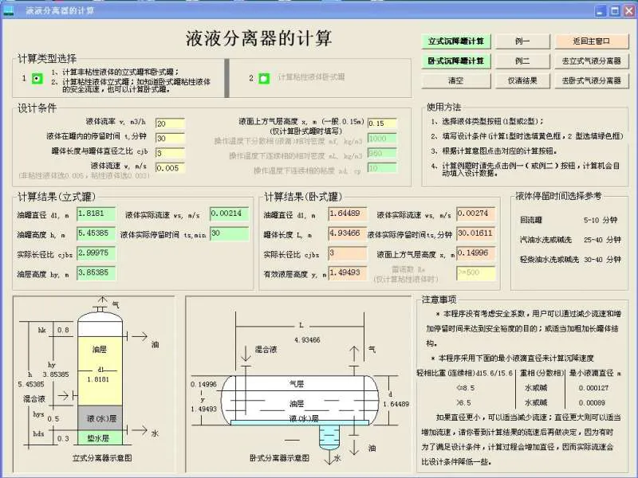Screen dimensions: 638x478
Task: Click the 0.00089 droplet diameter value
Action: tap(592, 403)
